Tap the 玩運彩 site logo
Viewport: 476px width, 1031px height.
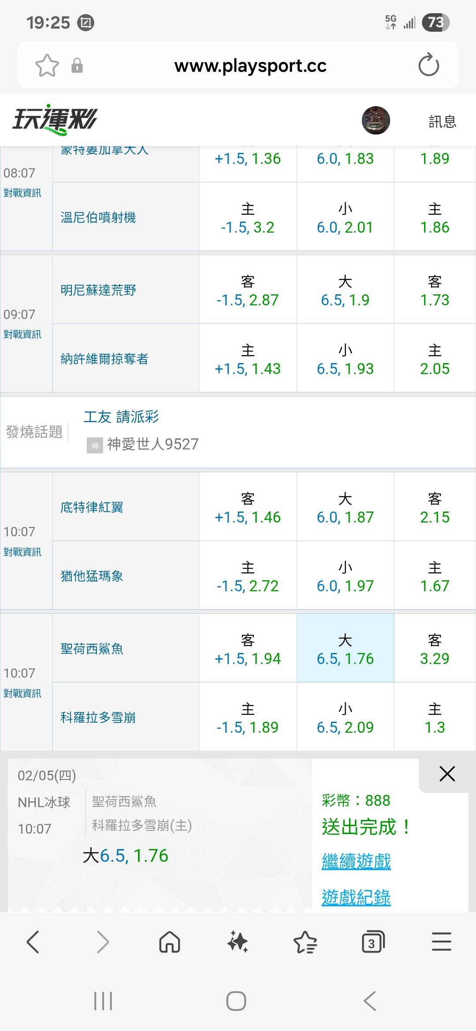(55, 120)
